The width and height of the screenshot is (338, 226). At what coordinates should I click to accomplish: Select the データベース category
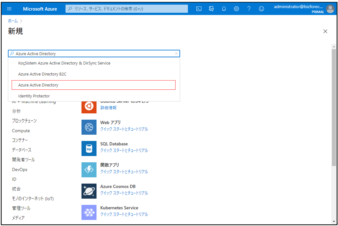pos(22,150)
